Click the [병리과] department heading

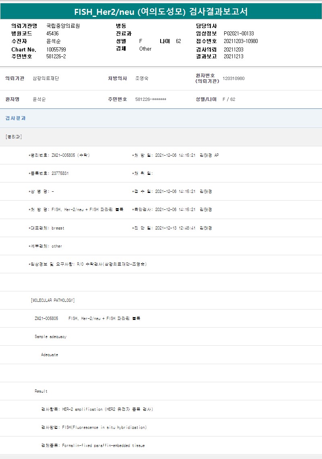pos(14,137)
